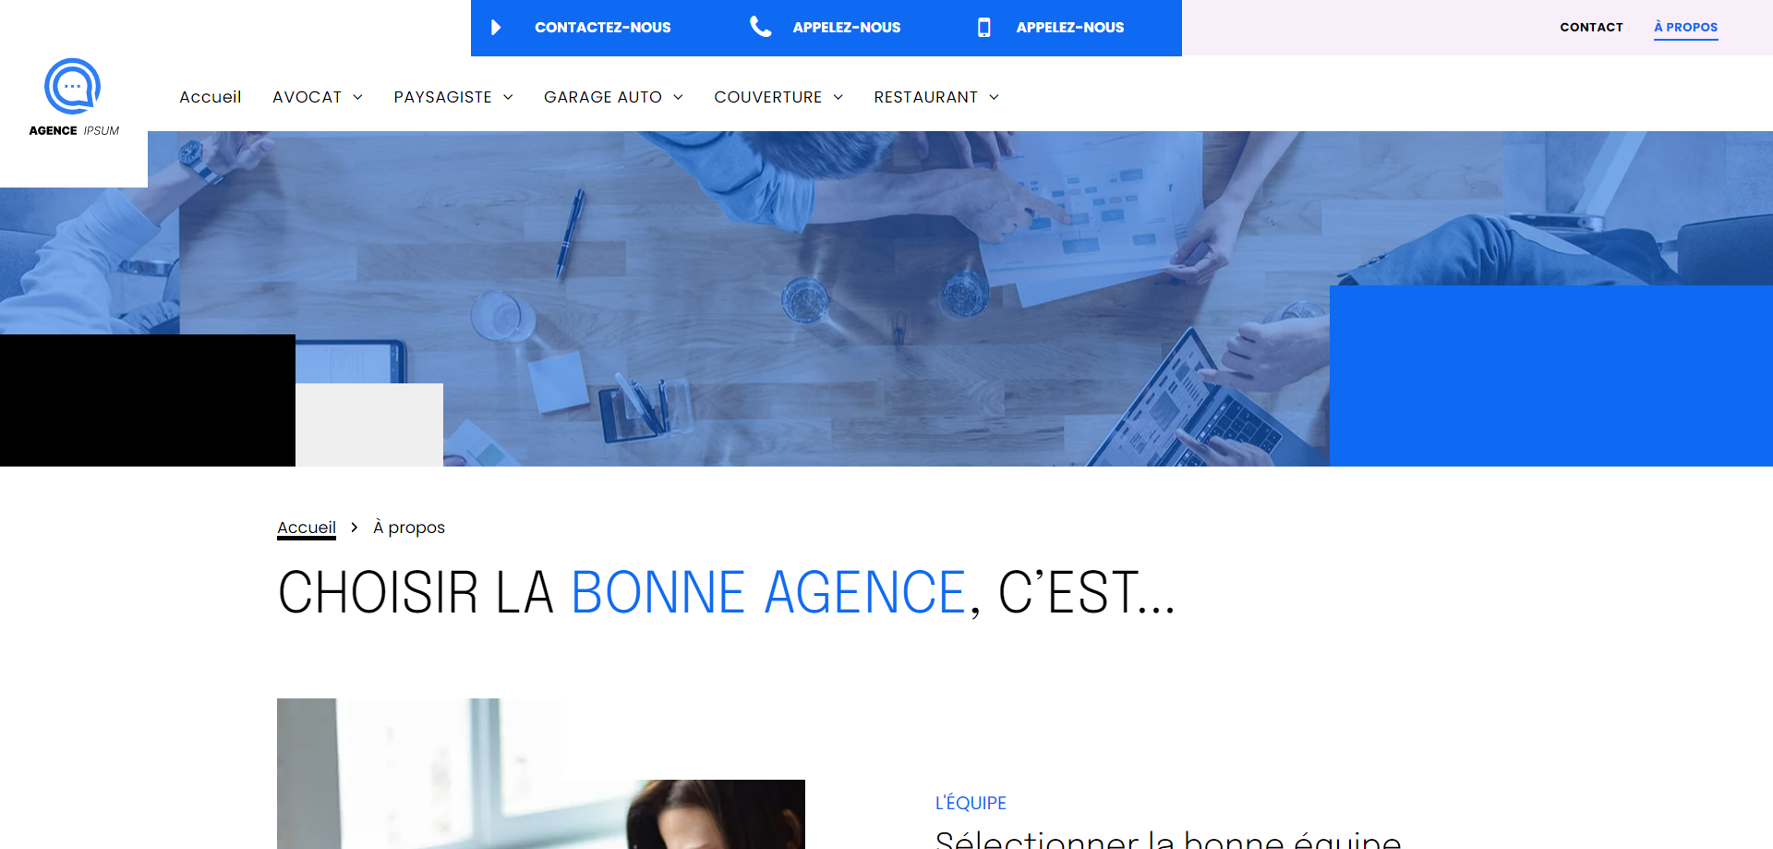Click the Agence Ipsum logo
This screenshot has height=849, width=1773.
coord(74,98)
